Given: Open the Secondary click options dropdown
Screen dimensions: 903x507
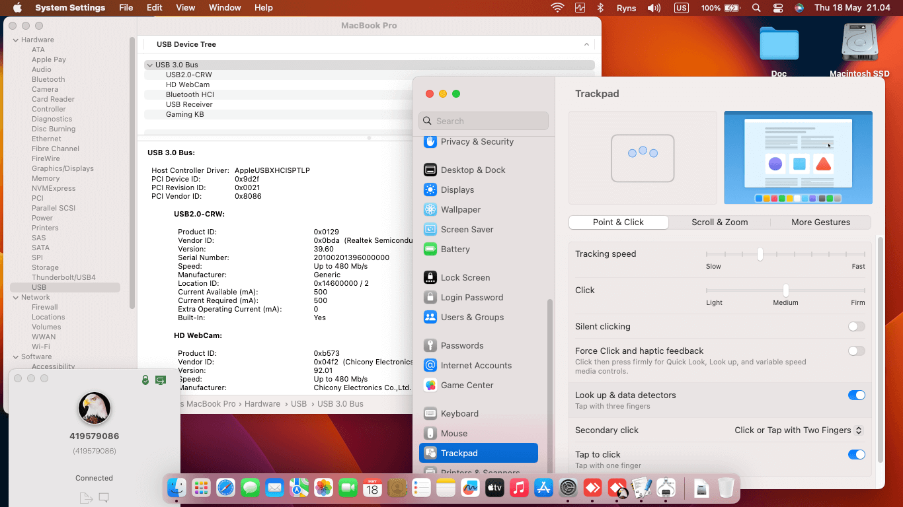Looking at the screenshot, I should coord(798,430).
